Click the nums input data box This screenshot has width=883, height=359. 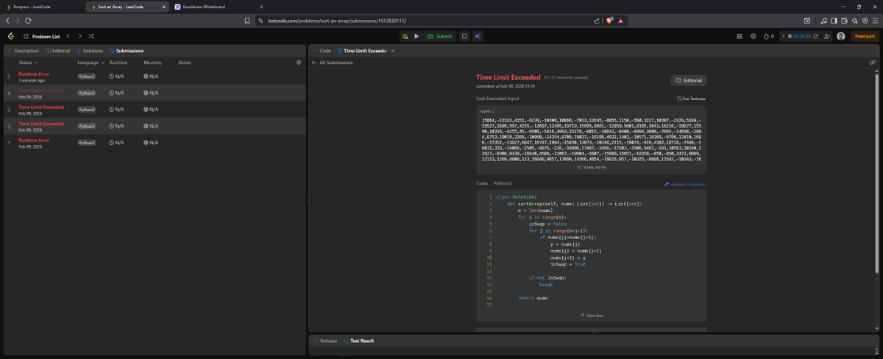(x=591, y=139)
